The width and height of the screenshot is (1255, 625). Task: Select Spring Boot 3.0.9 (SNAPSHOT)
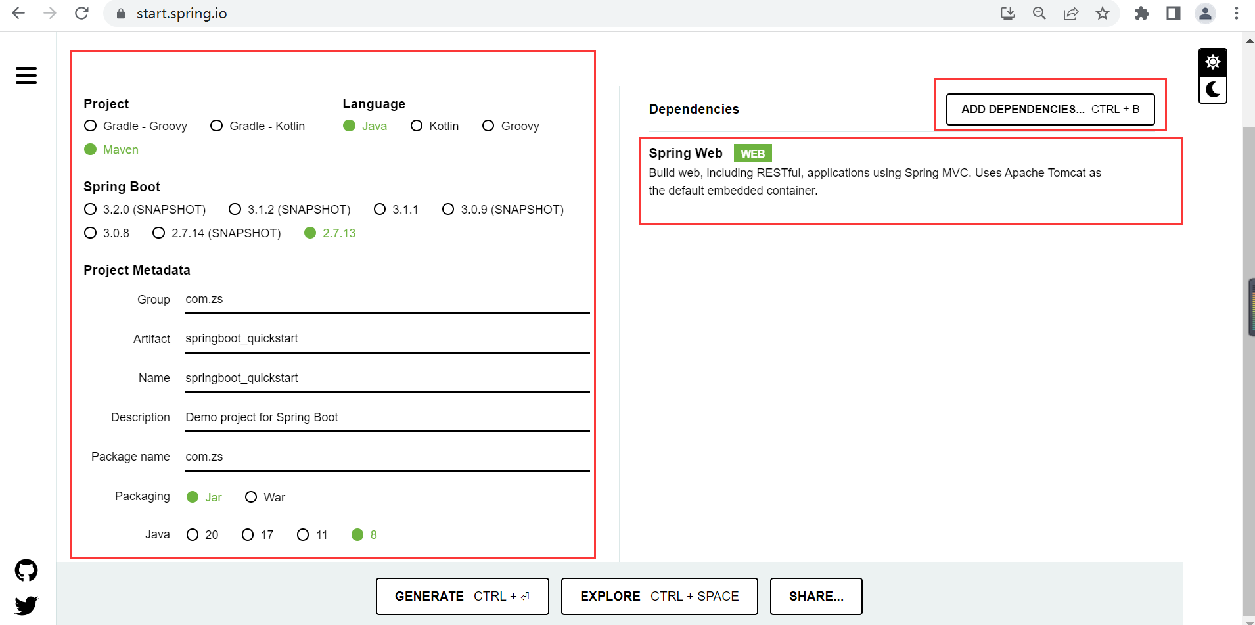point(503,210)
